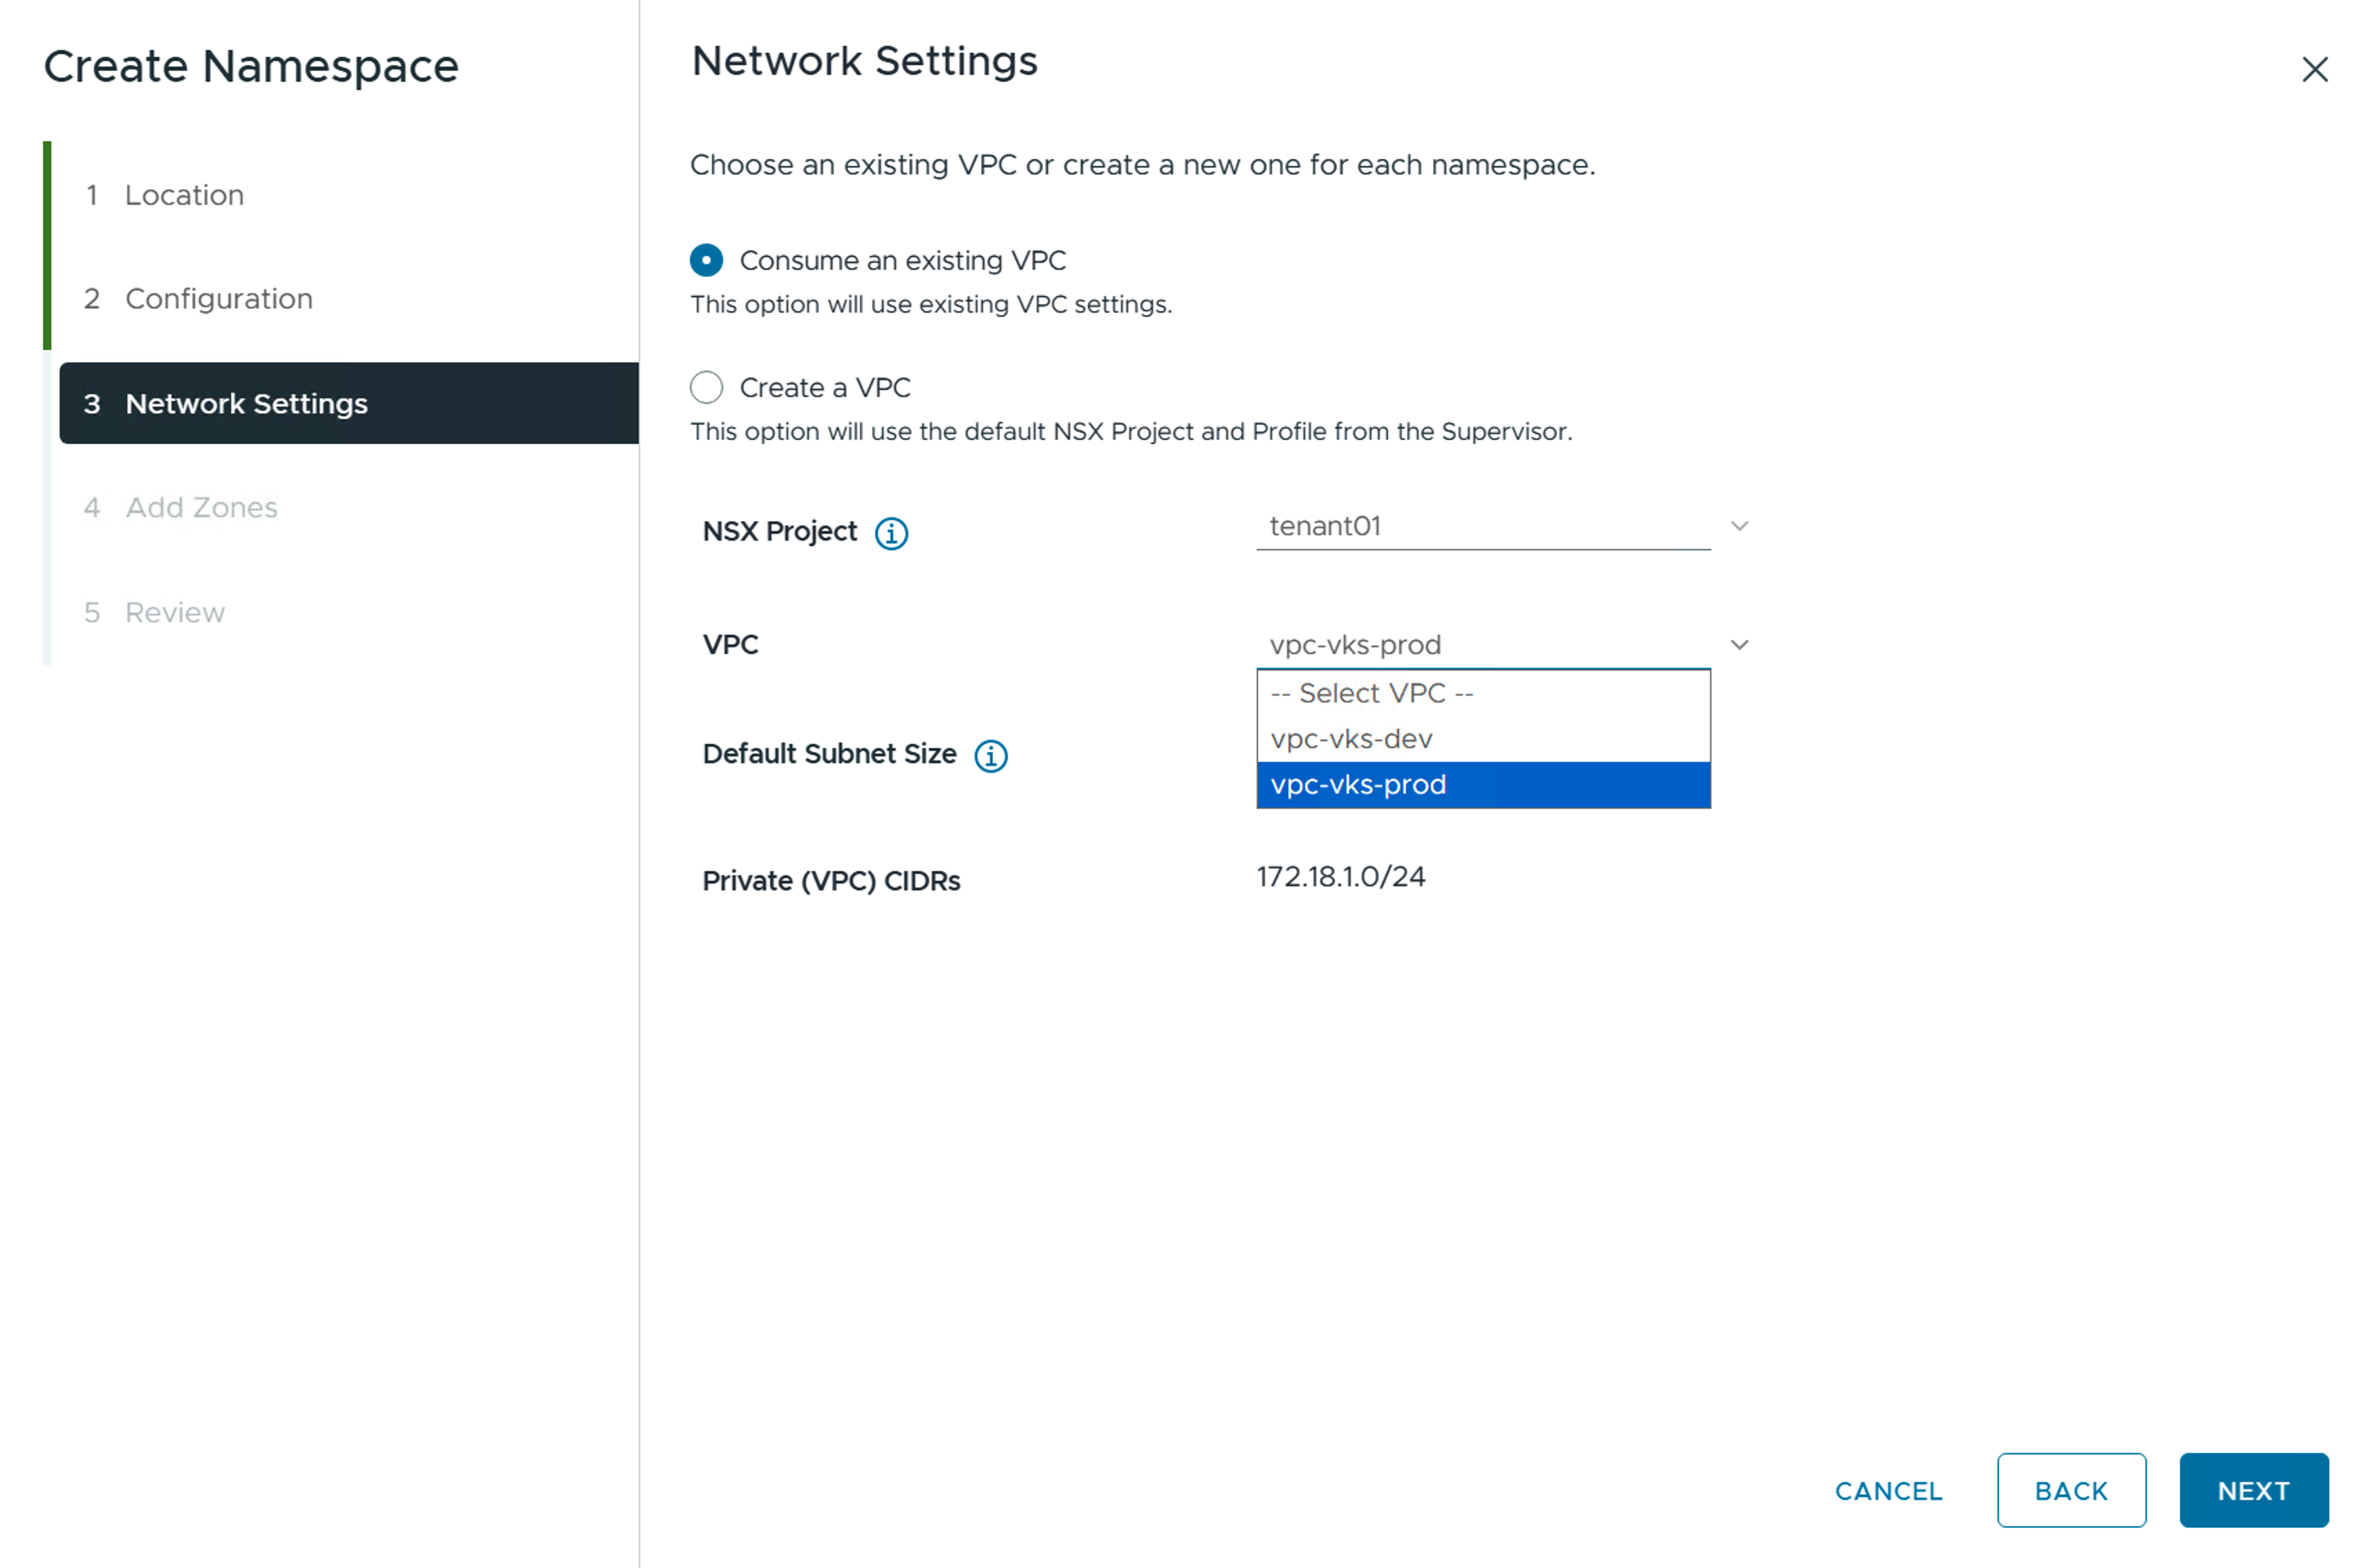Image resolution: width=2371 pixels, height=1568 pixels.
Task: Click the 172.18.1.0/24 CIDR value
Action: click(1340, 877)
